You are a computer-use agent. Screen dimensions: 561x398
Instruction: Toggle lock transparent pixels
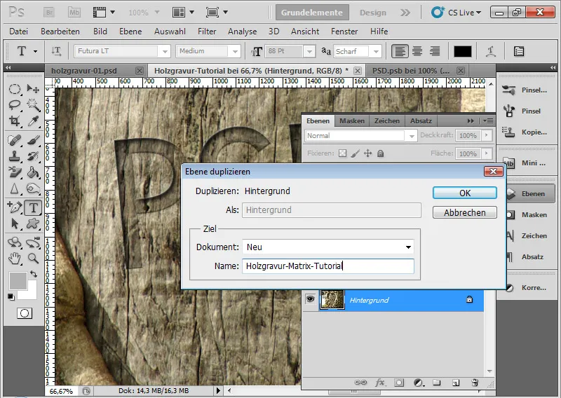point(342,153)
